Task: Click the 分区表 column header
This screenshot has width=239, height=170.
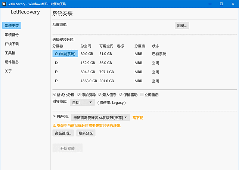Action: coord(140,46)
